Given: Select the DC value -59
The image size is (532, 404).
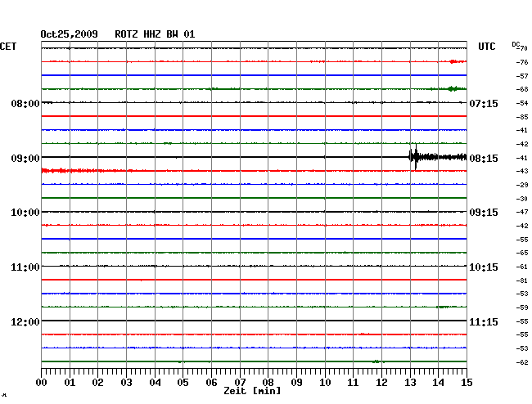Looking at the screenshot, I should point(522,307).
